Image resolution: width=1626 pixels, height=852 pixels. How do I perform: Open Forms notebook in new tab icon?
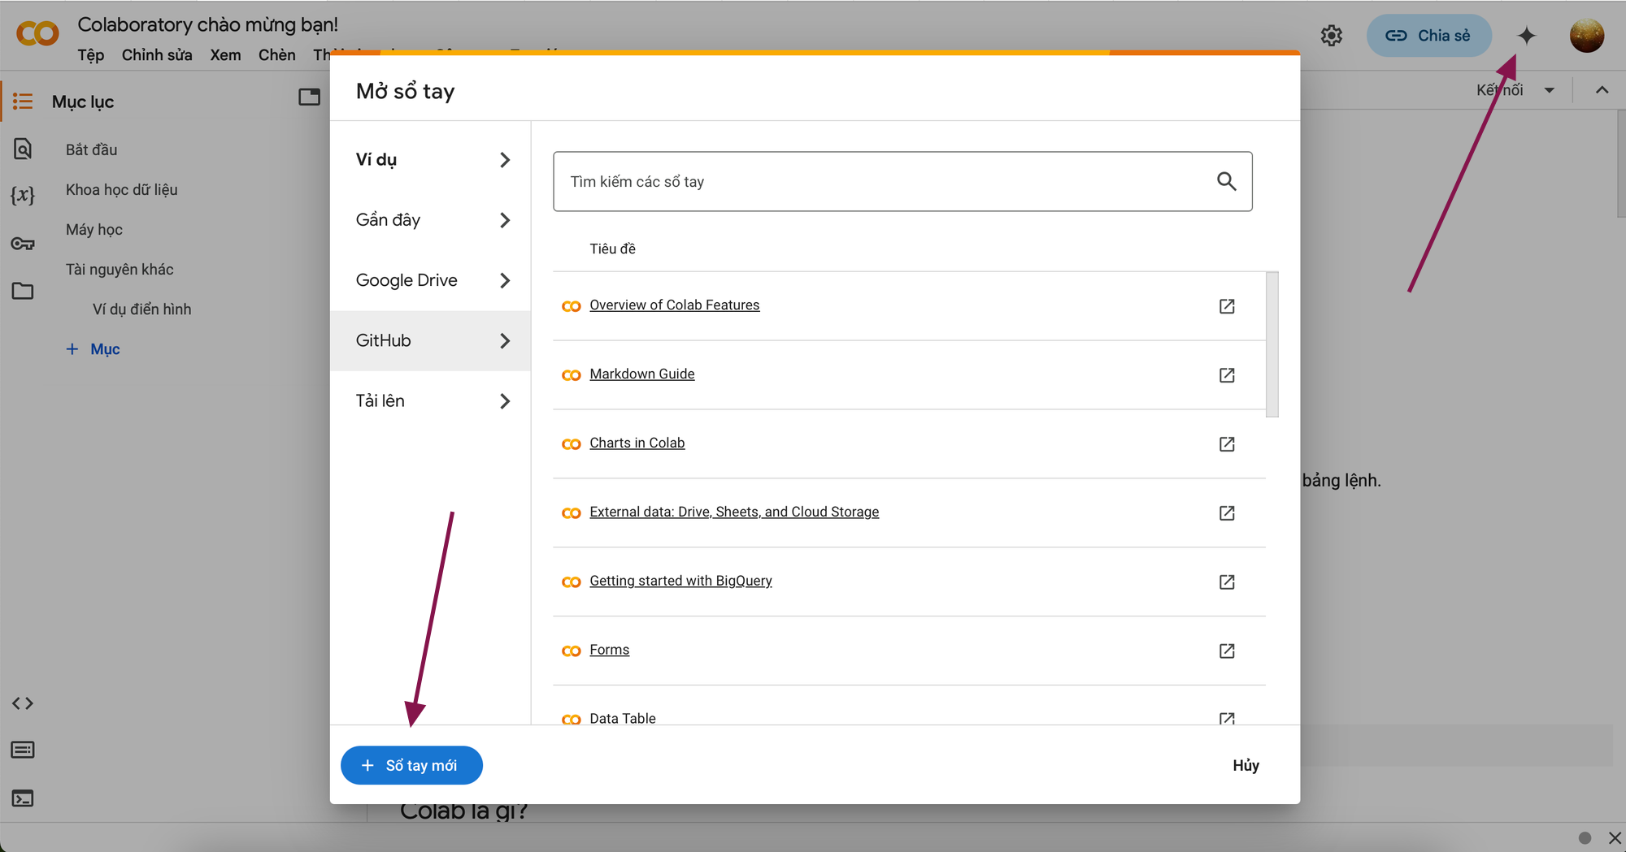tap(1227, 651)
